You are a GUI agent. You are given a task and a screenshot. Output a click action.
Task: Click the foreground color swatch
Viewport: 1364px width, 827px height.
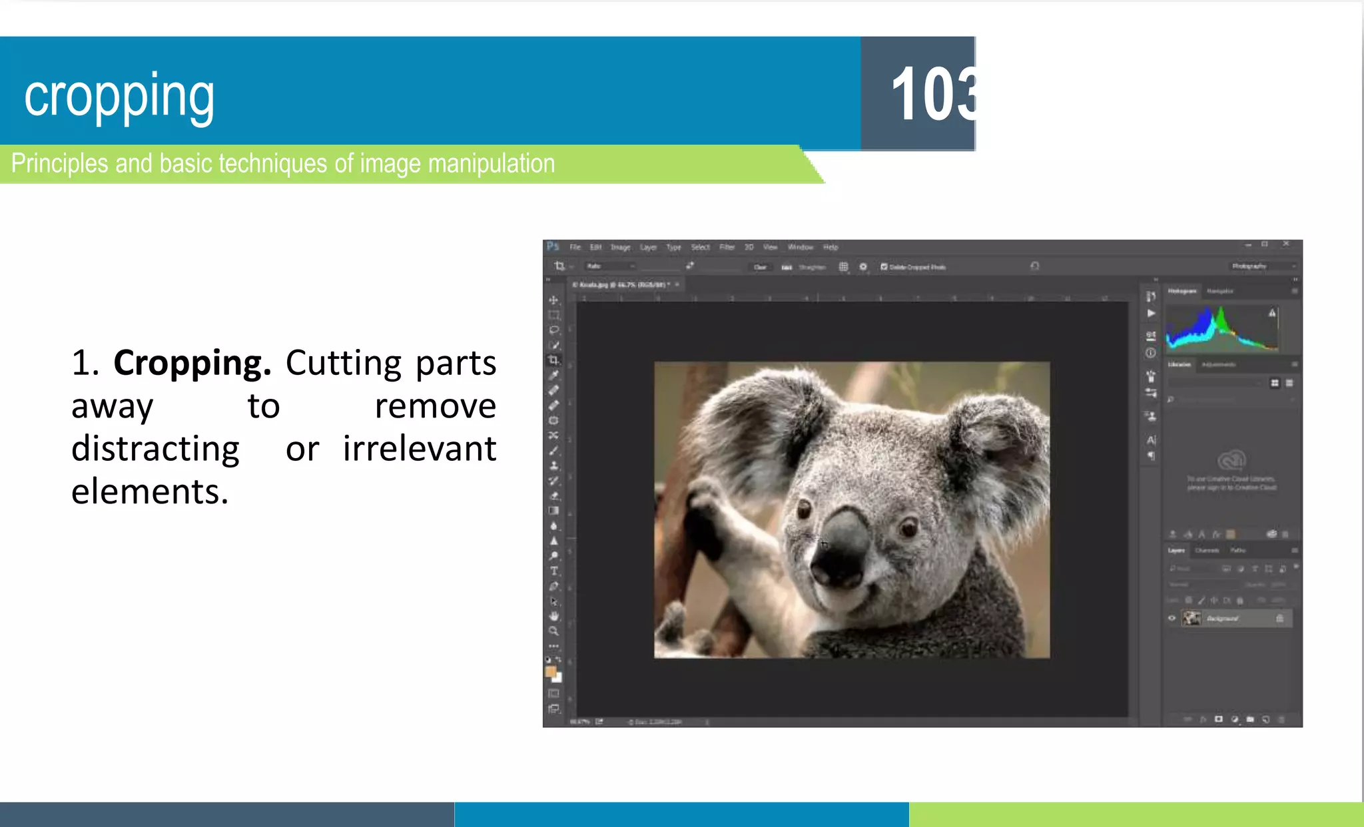point(550,672)
